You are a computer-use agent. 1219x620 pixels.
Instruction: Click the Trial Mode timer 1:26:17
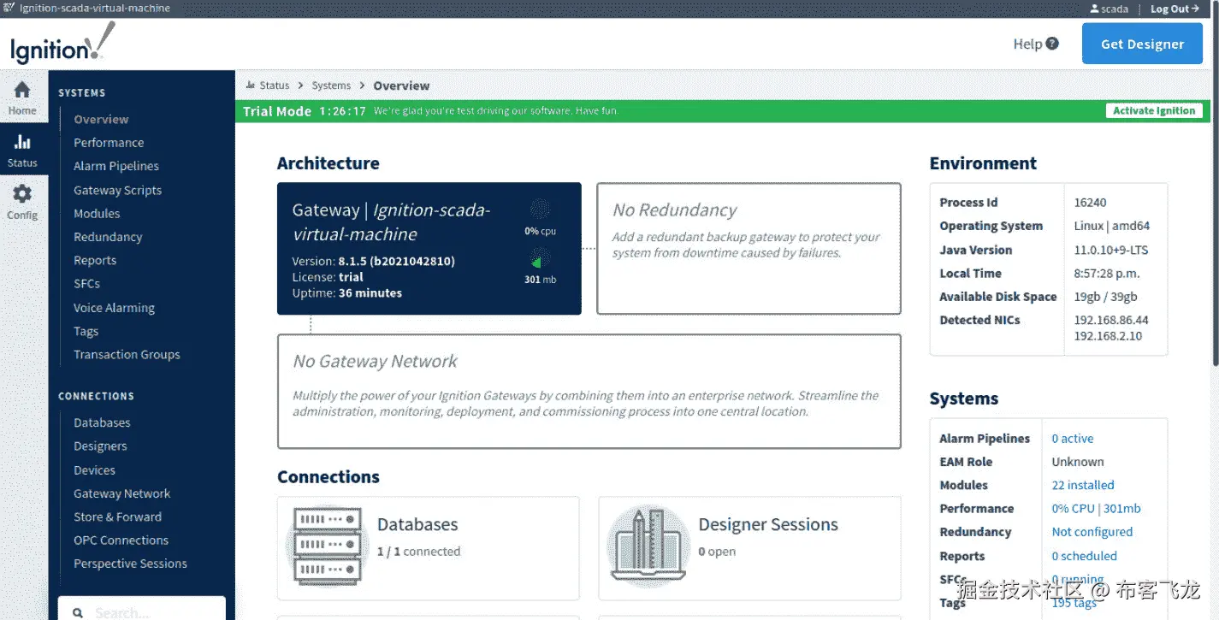tap(342, 111)
